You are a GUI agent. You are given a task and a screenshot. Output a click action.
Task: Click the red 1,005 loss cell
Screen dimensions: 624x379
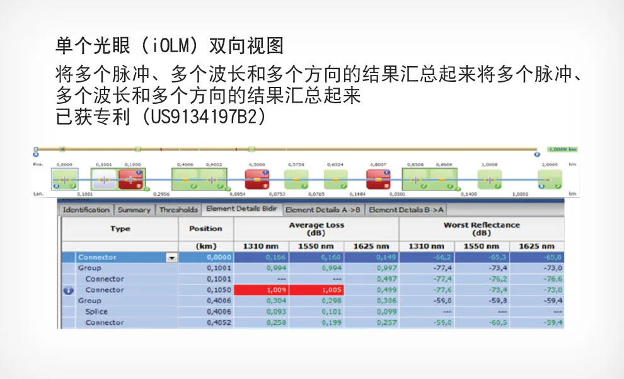click(316, 290)
